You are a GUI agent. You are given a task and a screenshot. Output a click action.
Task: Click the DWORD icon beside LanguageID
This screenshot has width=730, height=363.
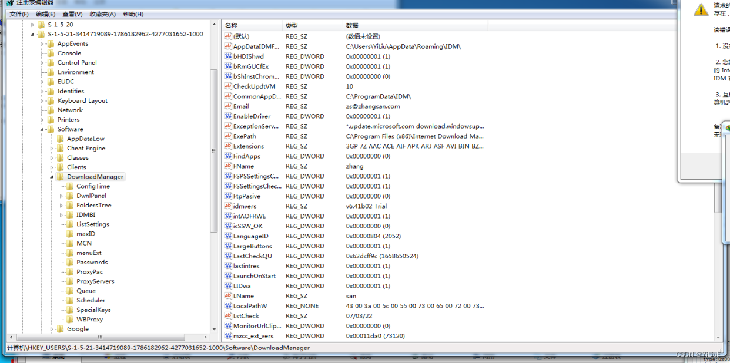(x=229, y=236)
